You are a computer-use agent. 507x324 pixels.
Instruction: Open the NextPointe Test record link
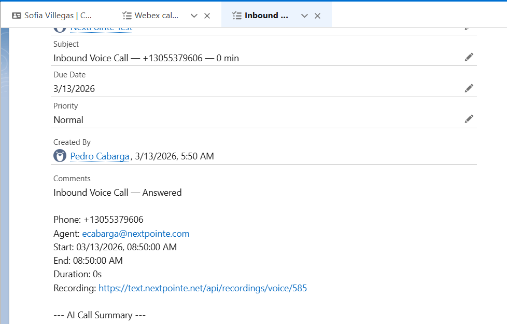pyautogui.click(x=101, y=26)
